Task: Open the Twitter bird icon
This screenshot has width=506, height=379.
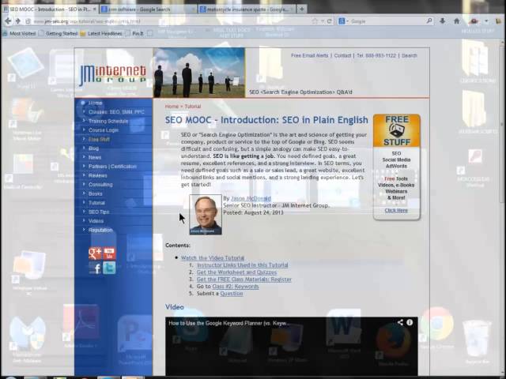Action: point(109,268)
